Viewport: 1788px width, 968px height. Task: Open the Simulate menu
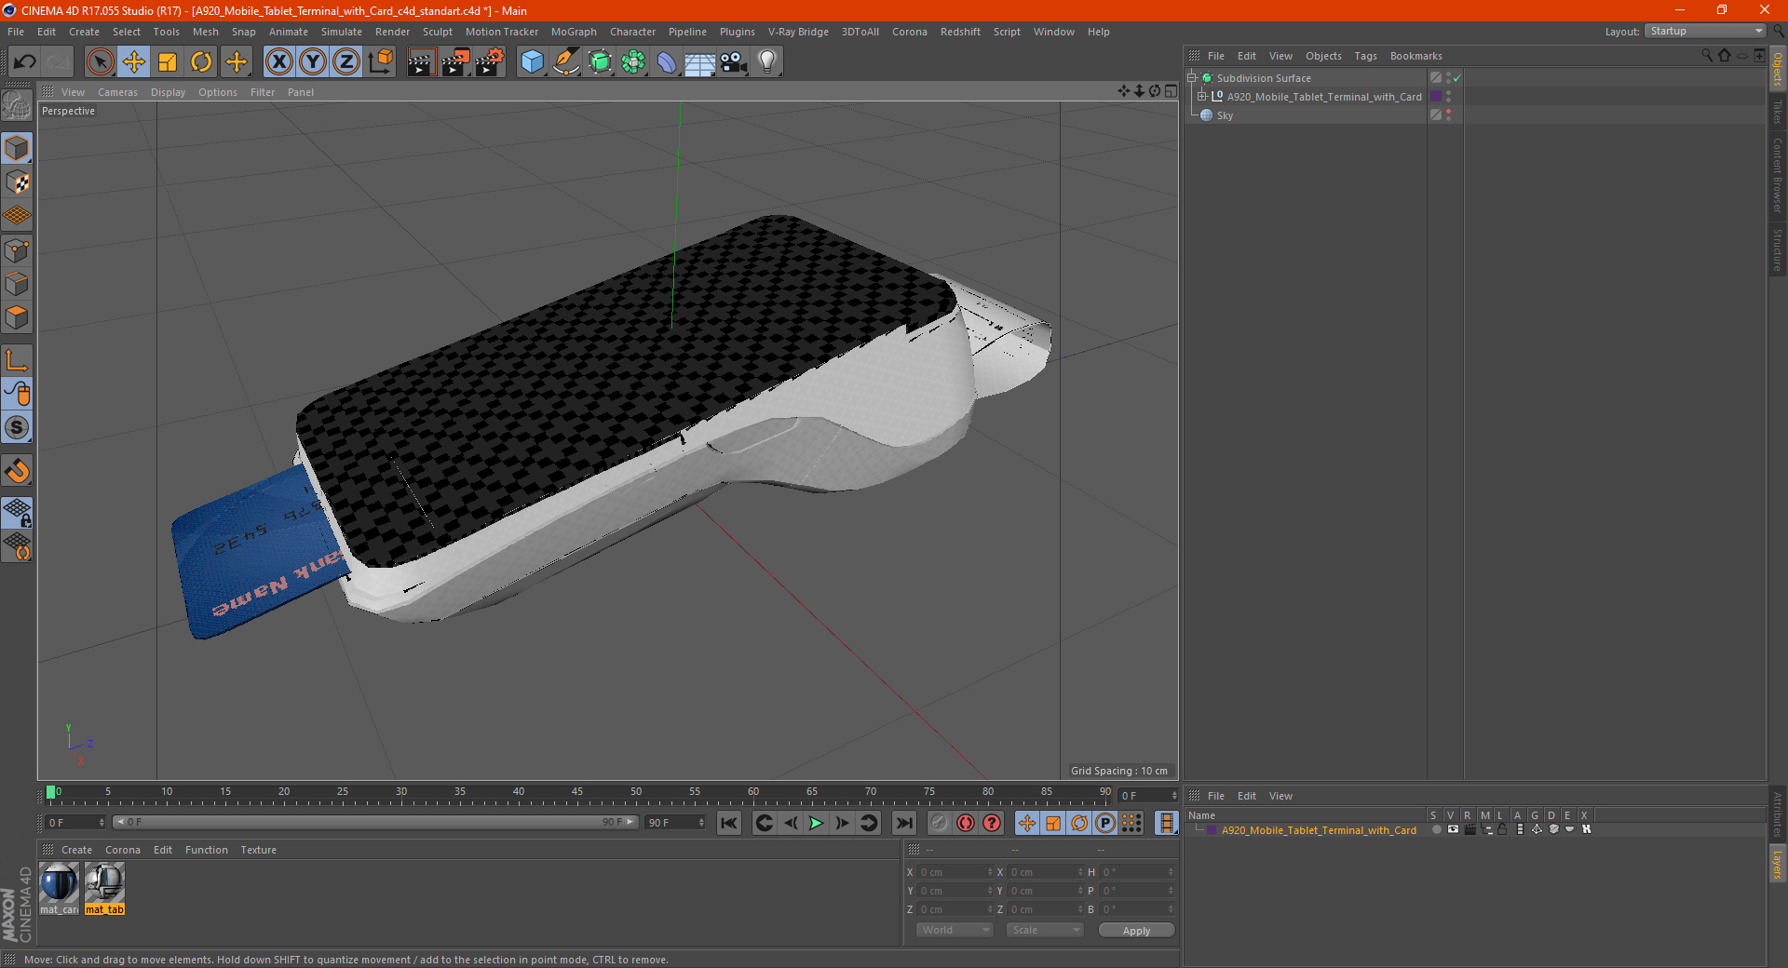[x=342, y=32]
